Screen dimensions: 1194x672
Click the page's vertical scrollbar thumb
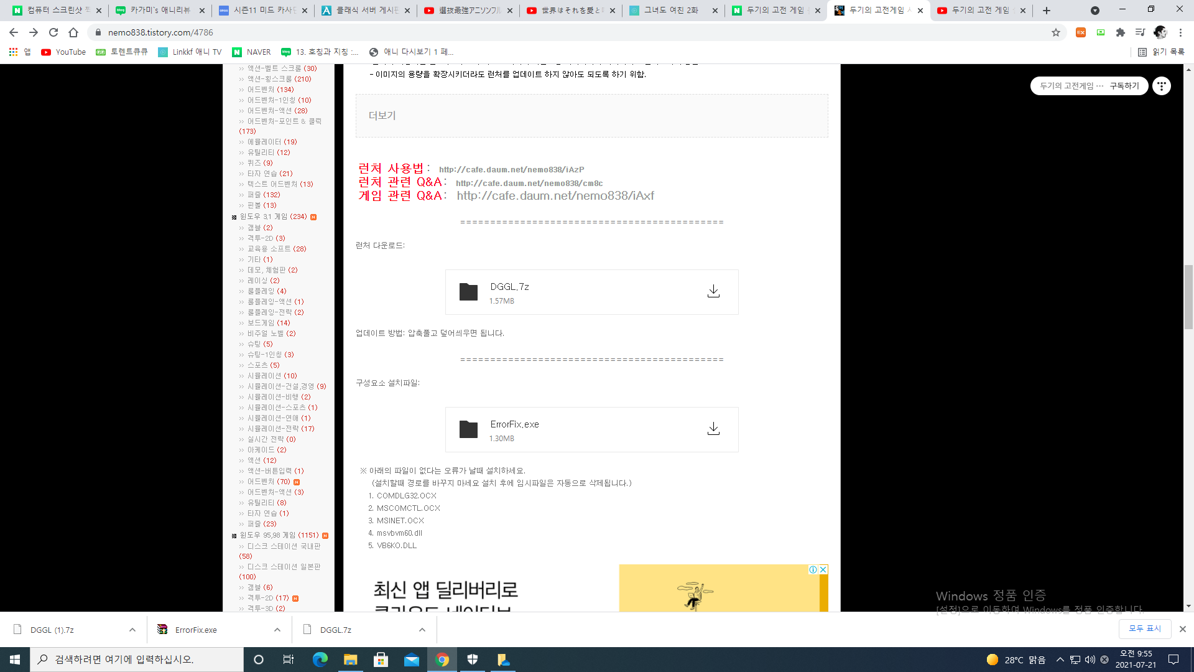[1188, 296]
